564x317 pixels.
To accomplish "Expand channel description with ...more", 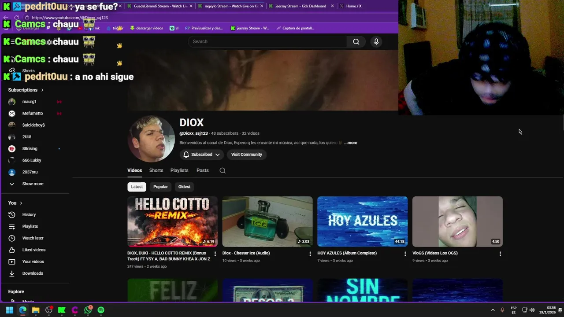I will click(x=351, y=143).
